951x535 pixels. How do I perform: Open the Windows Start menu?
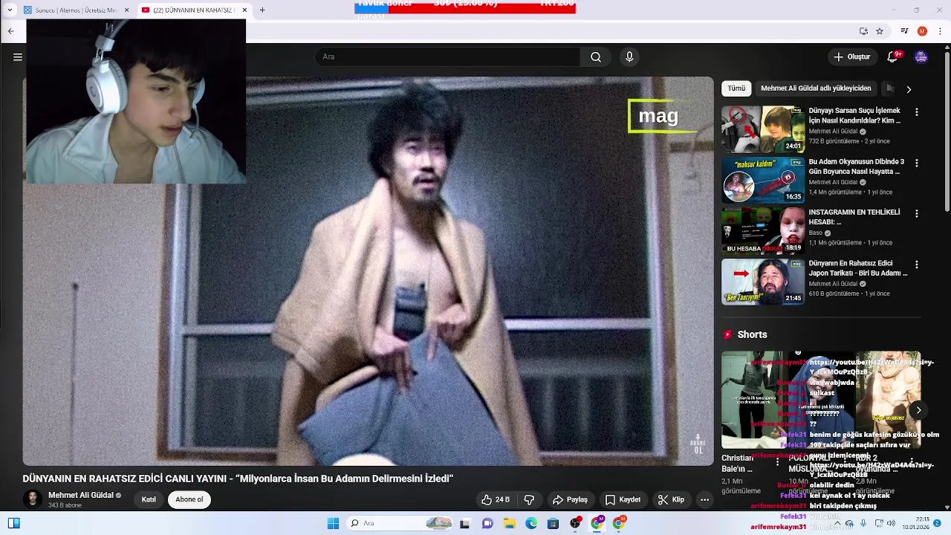333,524
